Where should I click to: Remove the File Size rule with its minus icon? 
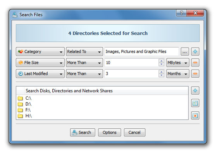[195, 63]
